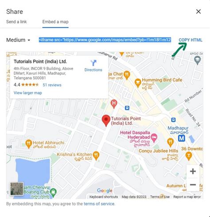Click the Directions arrow icon

click(x=93, y=63)
